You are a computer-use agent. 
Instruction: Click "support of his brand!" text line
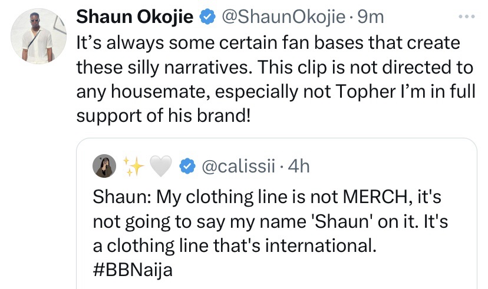[164, 114]
